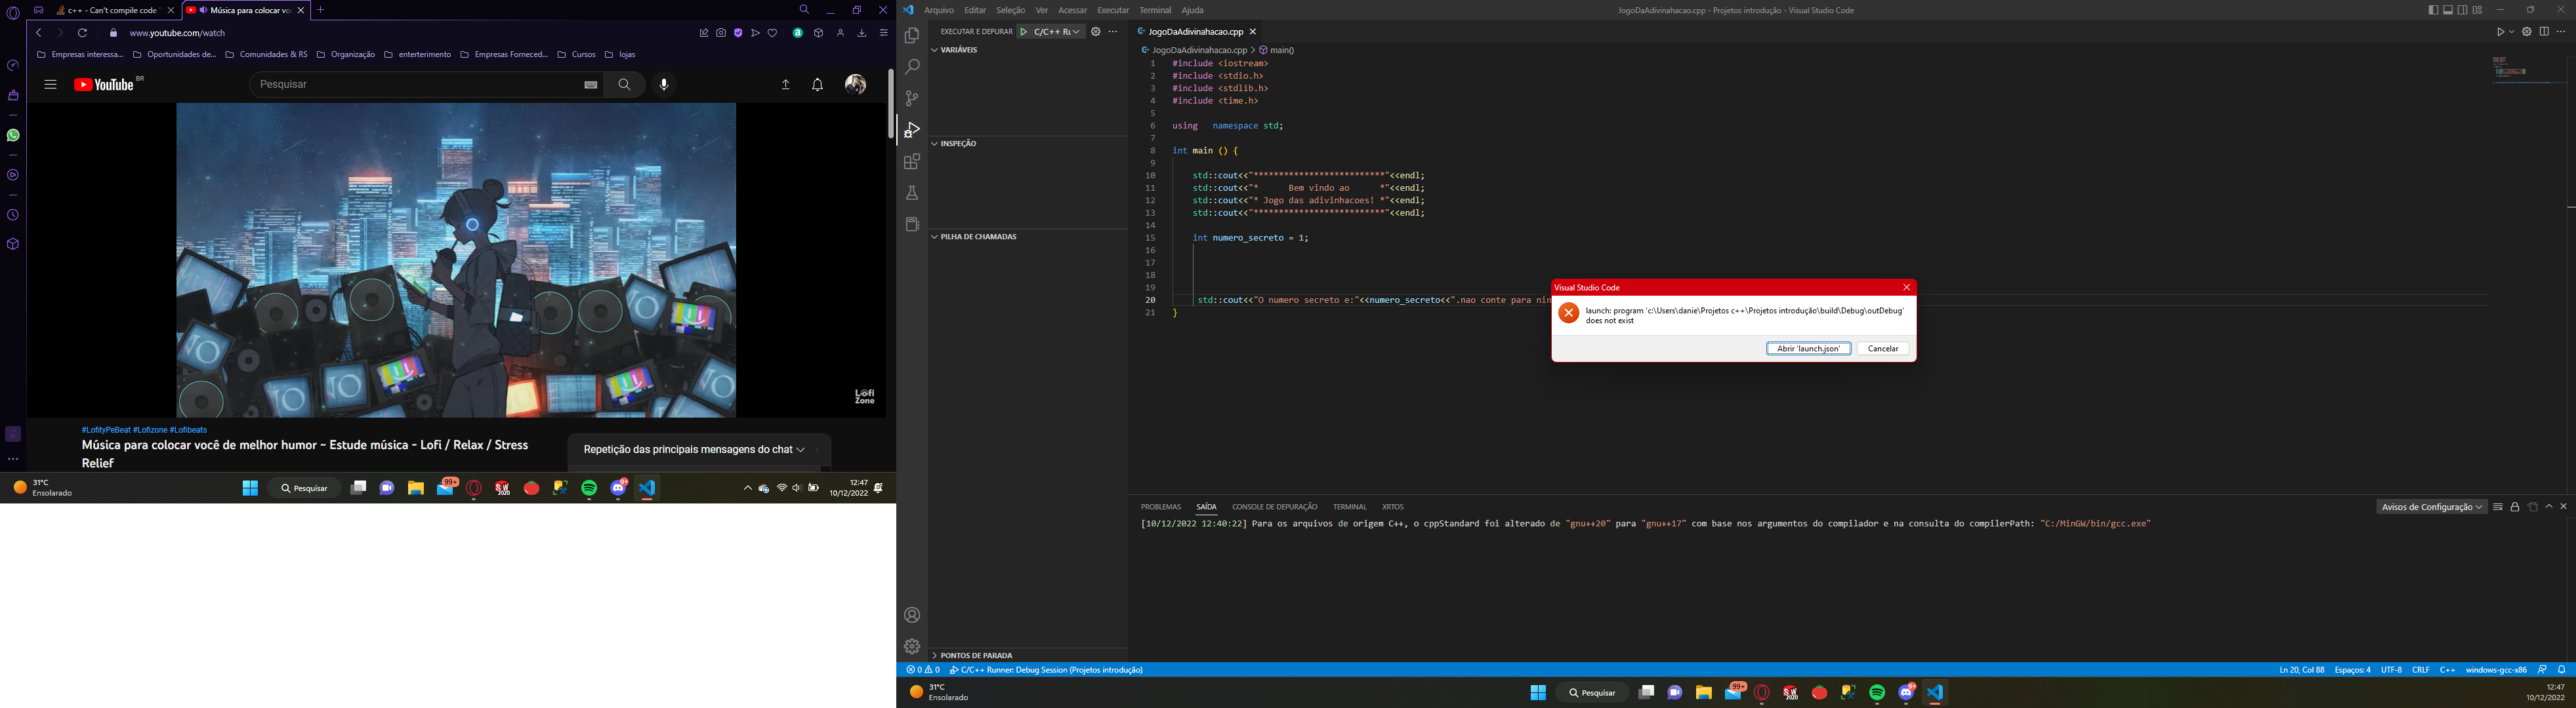Open Avisos de Configuração output channel dropdown
This screenshot has width=2576, height=708.
click(2432, 507)
